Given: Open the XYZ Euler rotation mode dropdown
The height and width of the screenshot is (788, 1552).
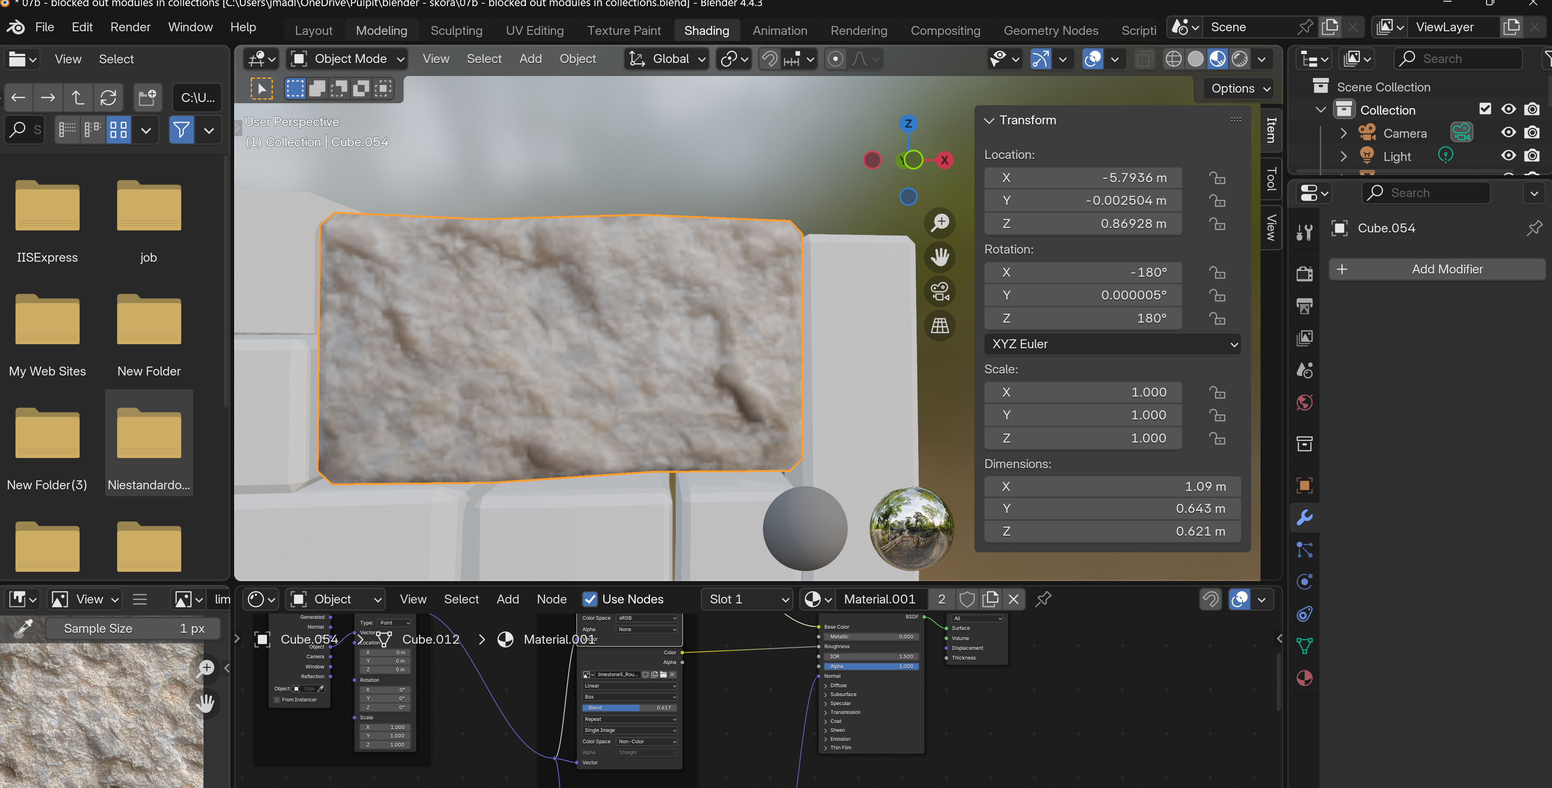Looking at the screenshot, I should pos(1112,344).
